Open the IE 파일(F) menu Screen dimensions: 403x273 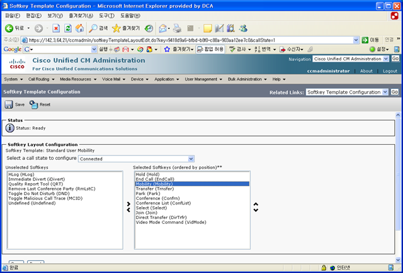pyautogui.click(x=13, y=16)
